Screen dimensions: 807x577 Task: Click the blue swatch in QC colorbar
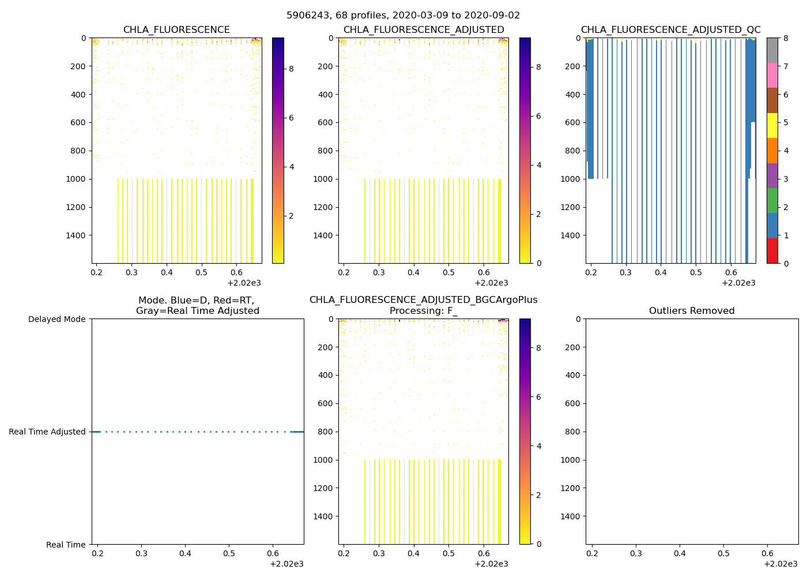pyautogui.click(x=772, y=226)
